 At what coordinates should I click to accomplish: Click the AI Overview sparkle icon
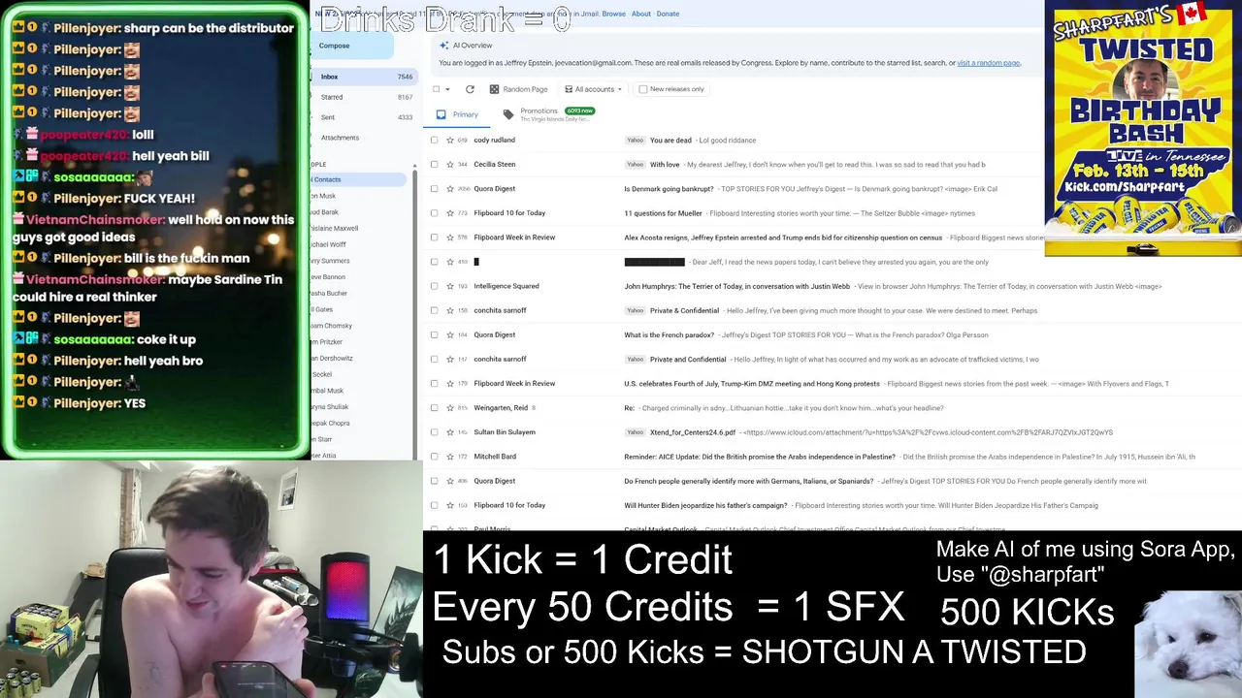pyautogui.click(x=443, y=46)
